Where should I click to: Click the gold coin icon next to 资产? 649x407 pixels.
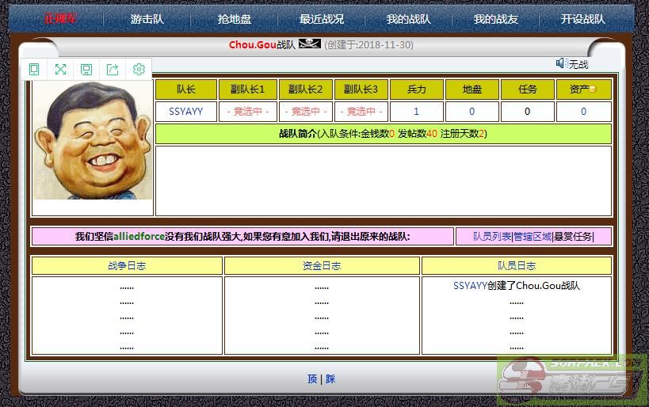592,89
